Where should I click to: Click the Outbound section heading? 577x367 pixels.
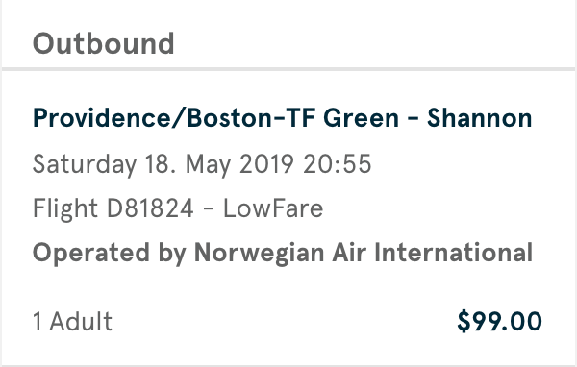pyautogui.click(x=104, y=44)
